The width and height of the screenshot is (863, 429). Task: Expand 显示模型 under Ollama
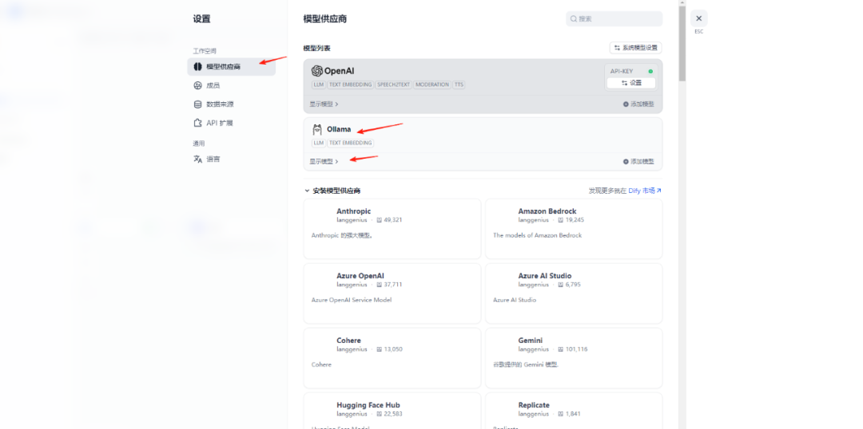coord(324,162)
